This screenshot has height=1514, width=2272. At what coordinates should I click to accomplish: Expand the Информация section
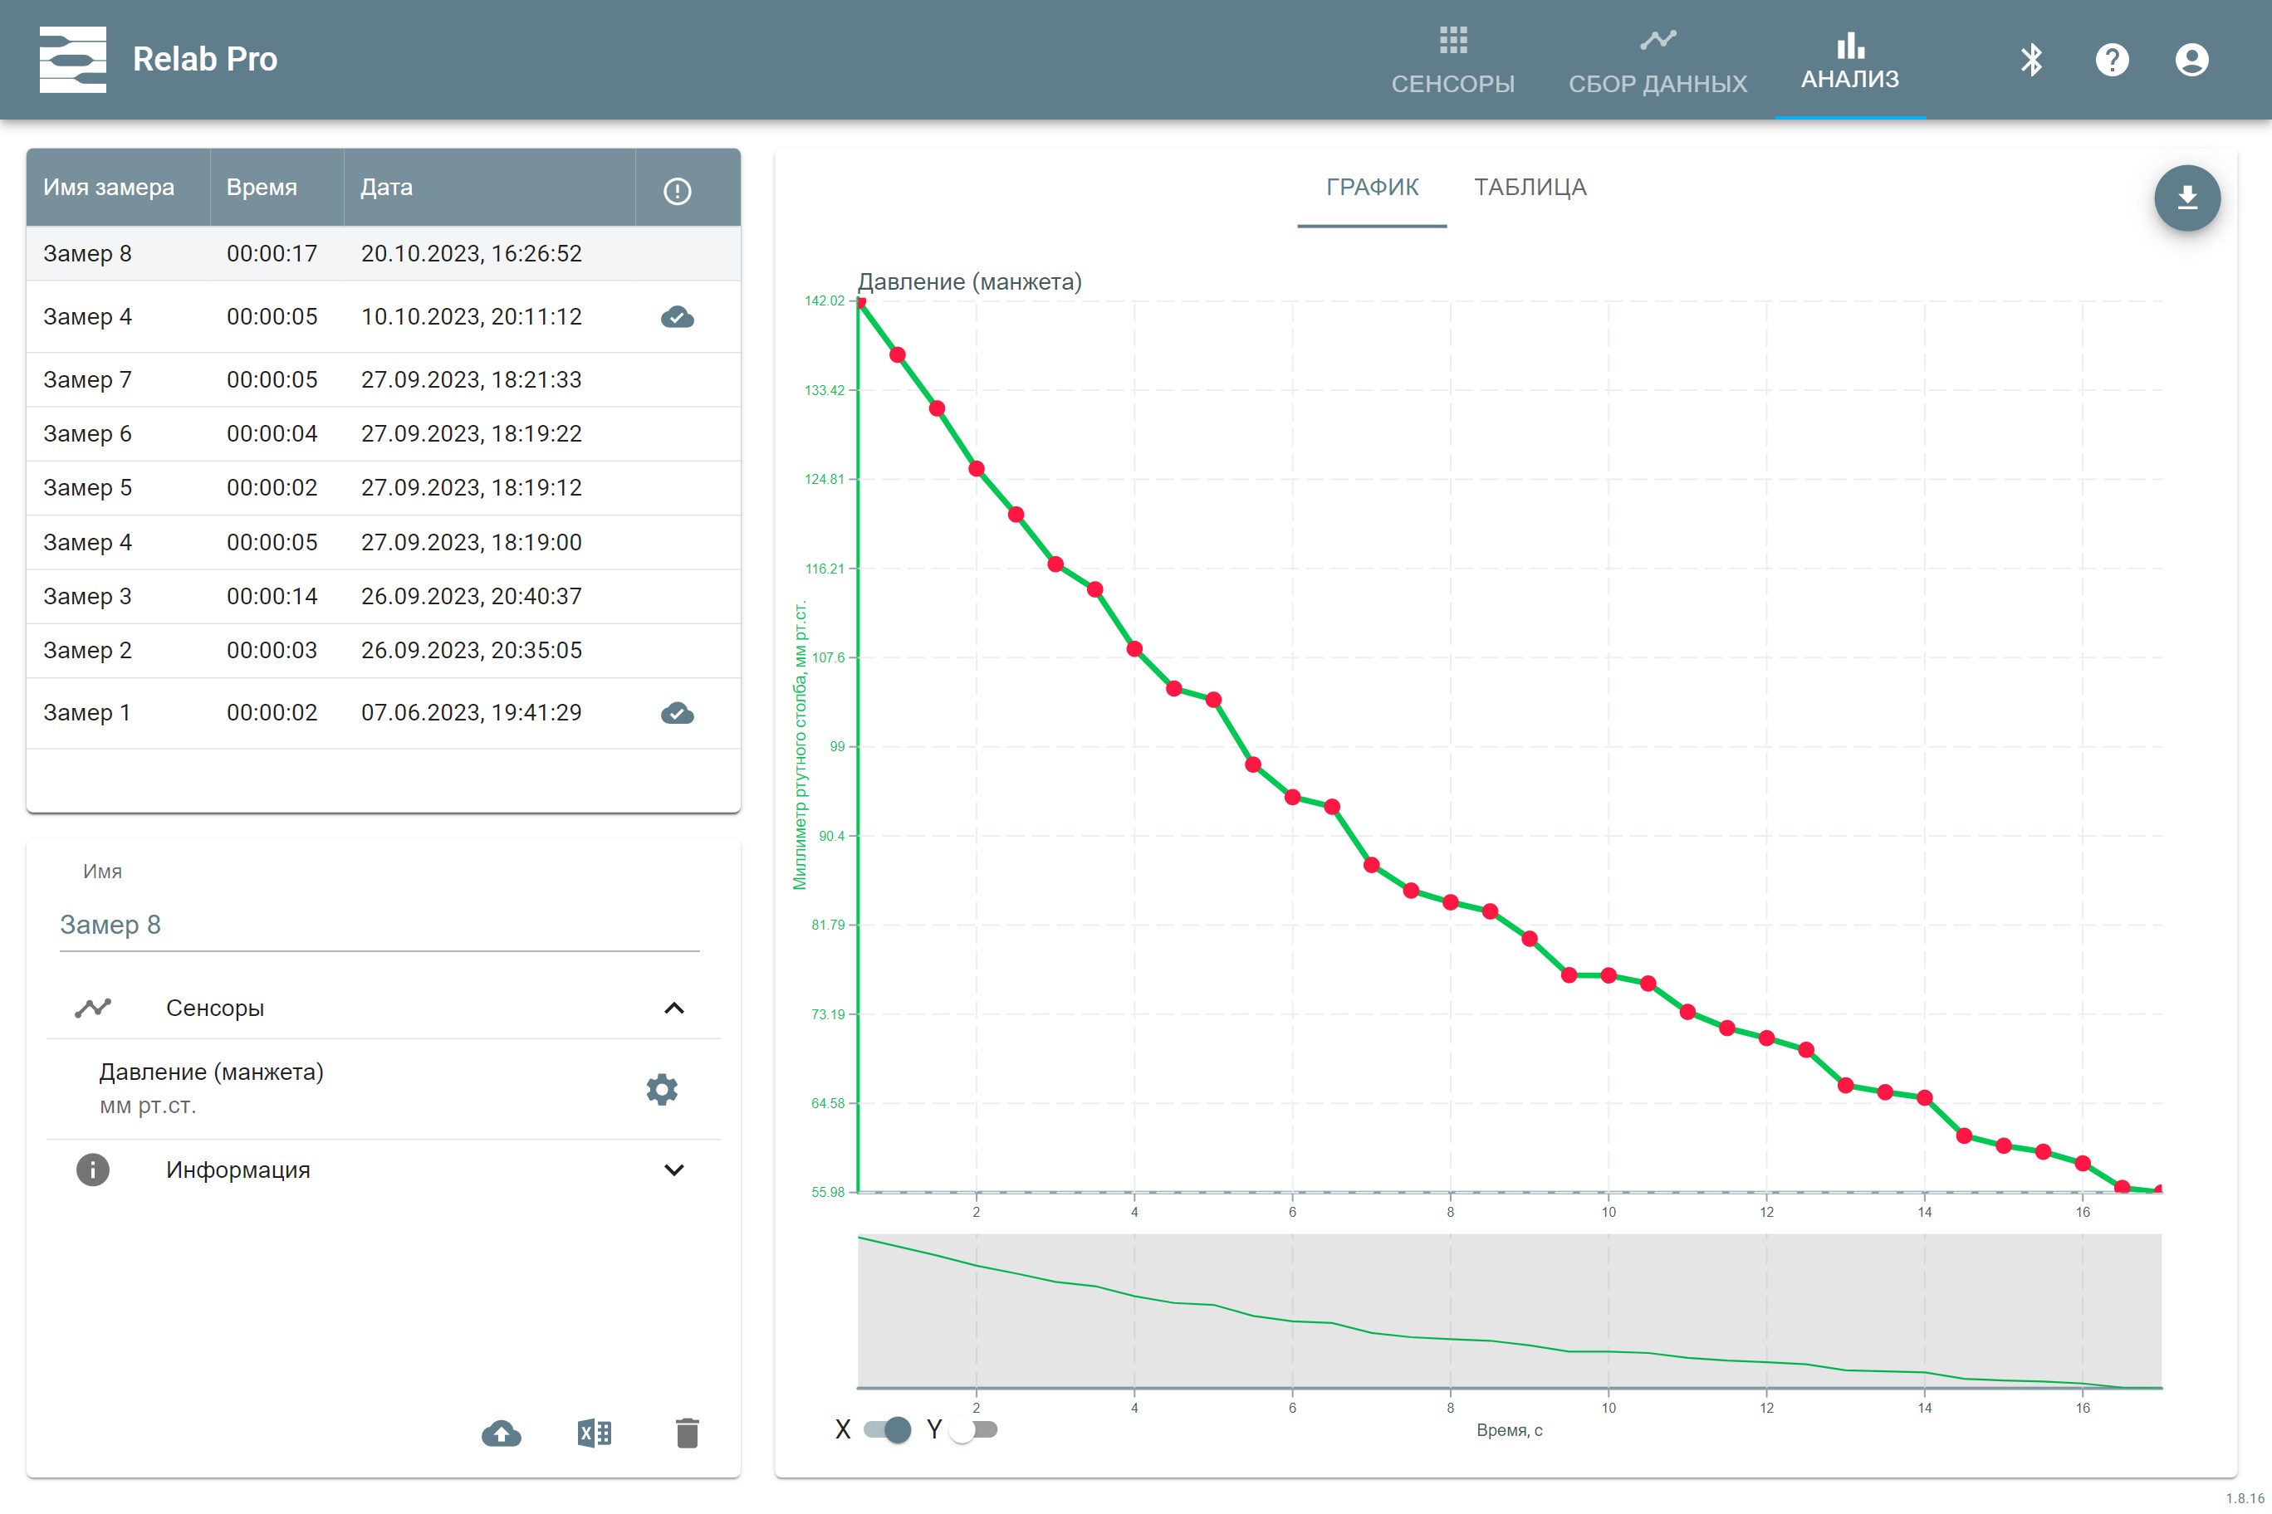click(673, 1170)
